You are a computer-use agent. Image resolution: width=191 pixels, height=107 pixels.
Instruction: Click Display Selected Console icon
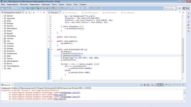pyautogui.click(x=170, y=85)
